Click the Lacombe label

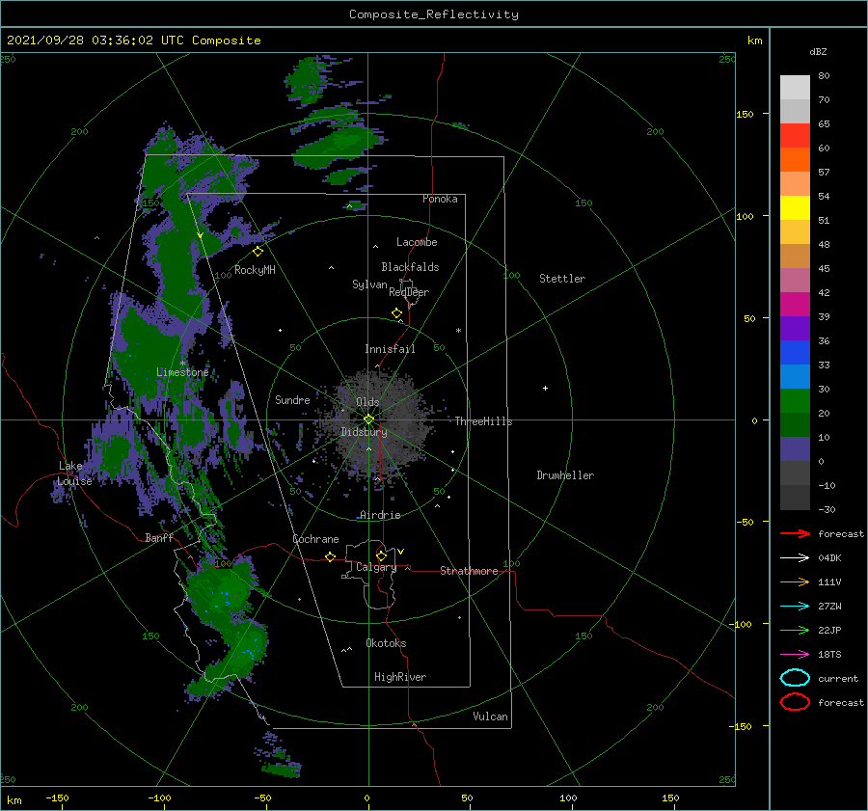tap(417, 242)
